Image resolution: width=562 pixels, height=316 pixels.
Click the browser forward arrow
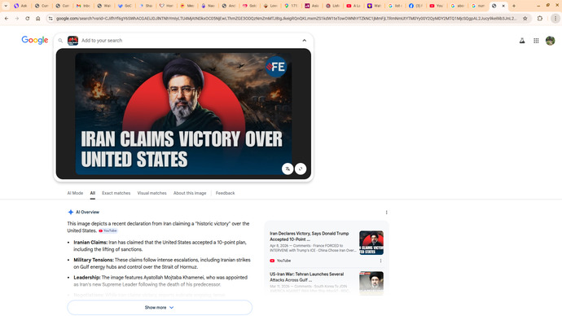(17, 18)
